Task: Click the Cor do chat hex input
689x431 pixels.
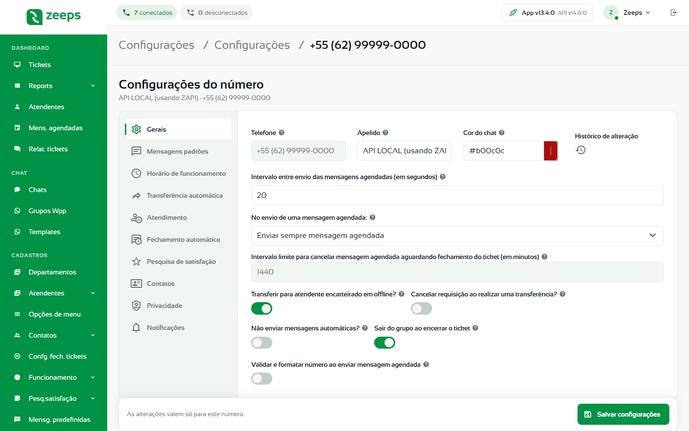Action: [503, 151]
